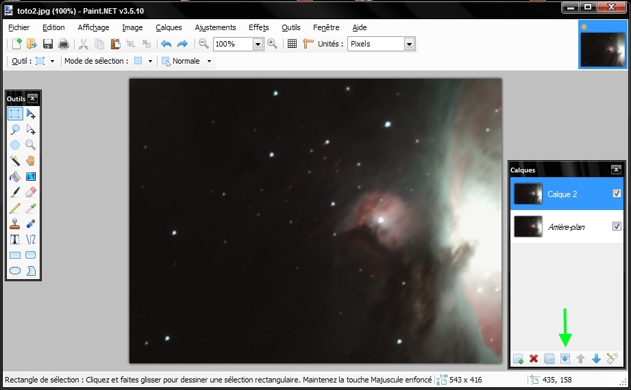Click the New image toolbar icon

pos(16,43)
